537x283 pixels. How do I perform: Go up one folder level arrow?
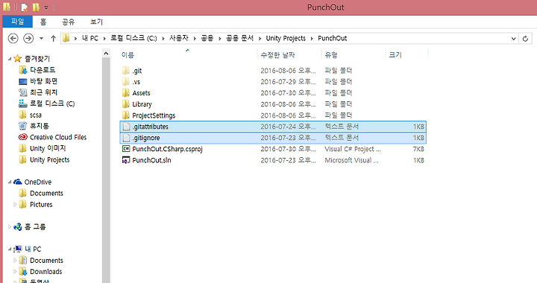coord(53,38)
